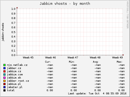The height and width of the screenshot is (97, 130).
Task: Click the 'Last update' timestamp line
Action: [x=97, y=94]
